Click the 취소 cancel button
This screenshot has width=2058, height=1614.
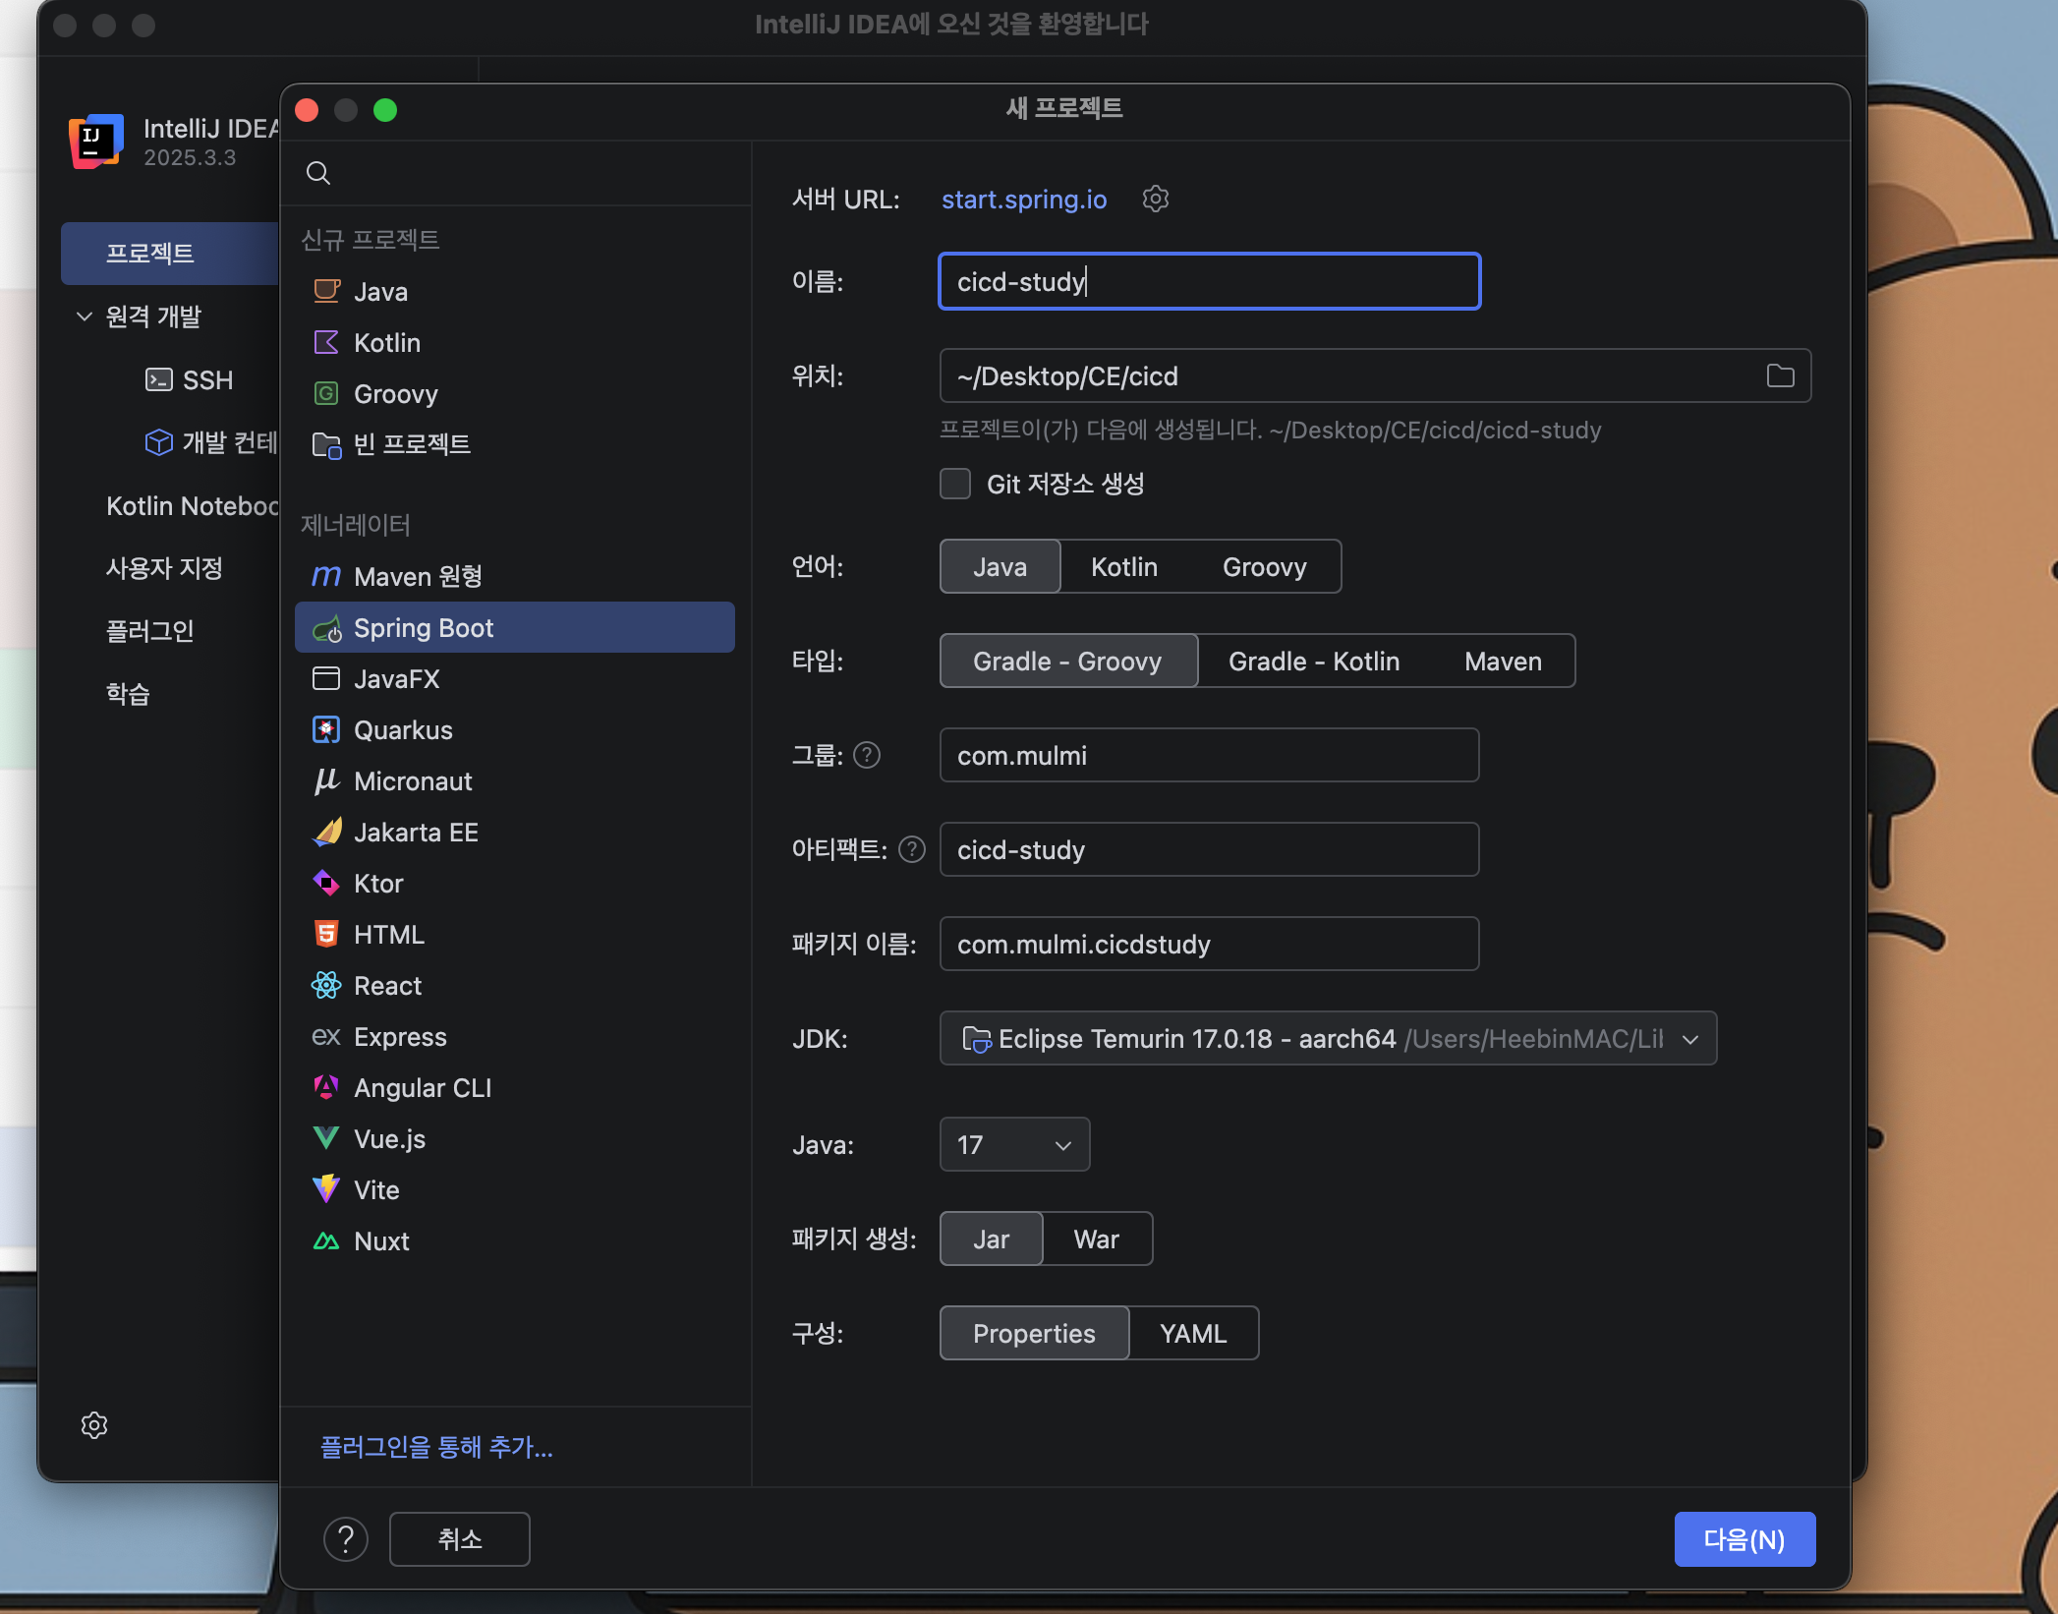click(x=460, y=1539)
